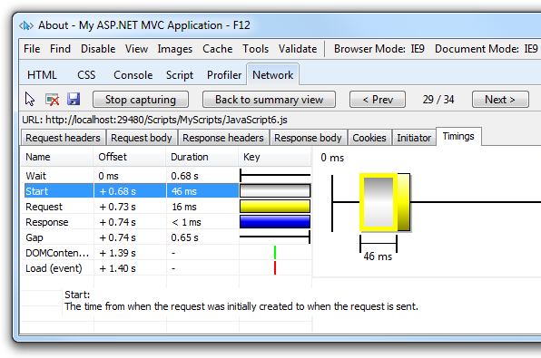Click the + 1.39 s offset cell

[130, 253]
